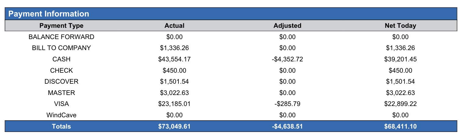462x135 pixels.
Task: Click the VISA adjusted amount -$285.79
Action: 287,104
